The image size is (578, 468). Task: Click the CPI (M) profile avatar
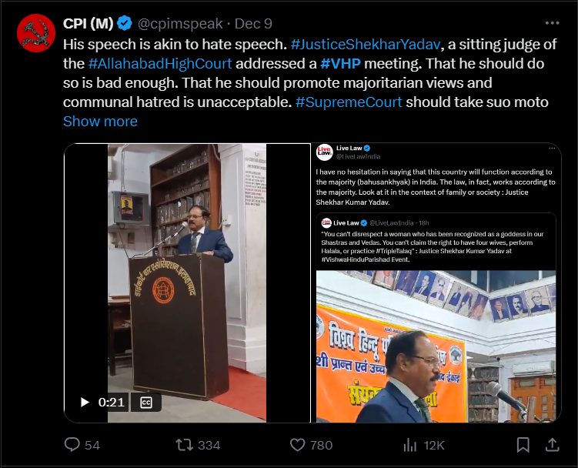36,33
